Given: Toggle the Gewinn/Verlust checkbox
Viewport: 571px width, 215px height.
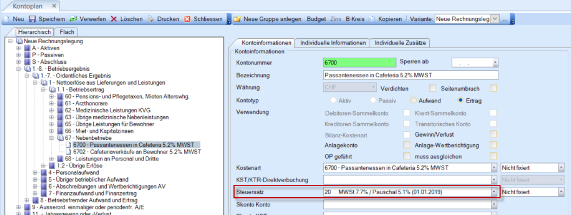Looking at the screenshot, I should [493, 134].
